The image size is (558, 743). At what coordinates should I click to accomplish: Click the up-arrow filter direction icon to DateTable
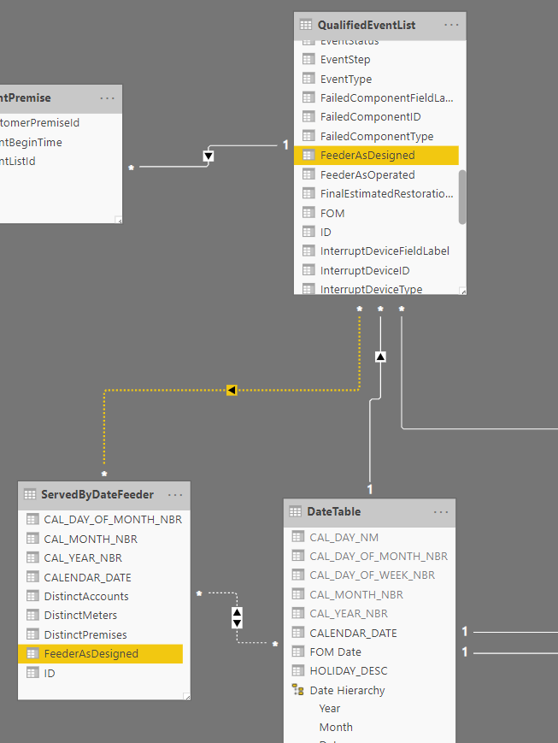pyautogui.click(x=380, y=357)
